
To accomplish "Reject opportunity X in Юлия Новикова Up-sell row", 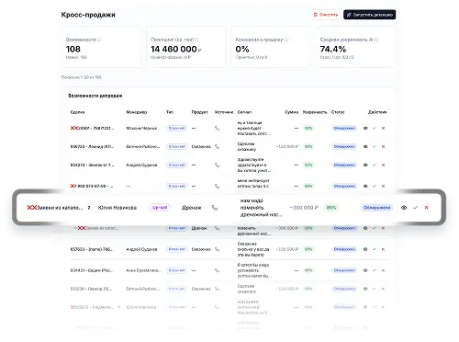I will [x=426, y=208].
